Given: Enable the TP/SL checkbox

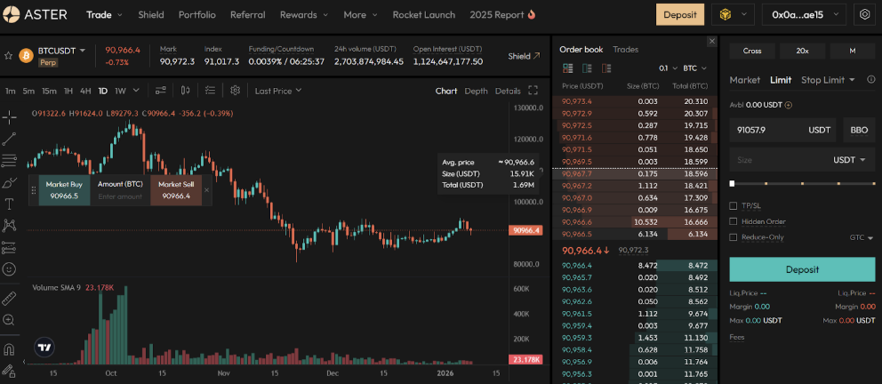Looking at the screenshot, I should point(733,205).
